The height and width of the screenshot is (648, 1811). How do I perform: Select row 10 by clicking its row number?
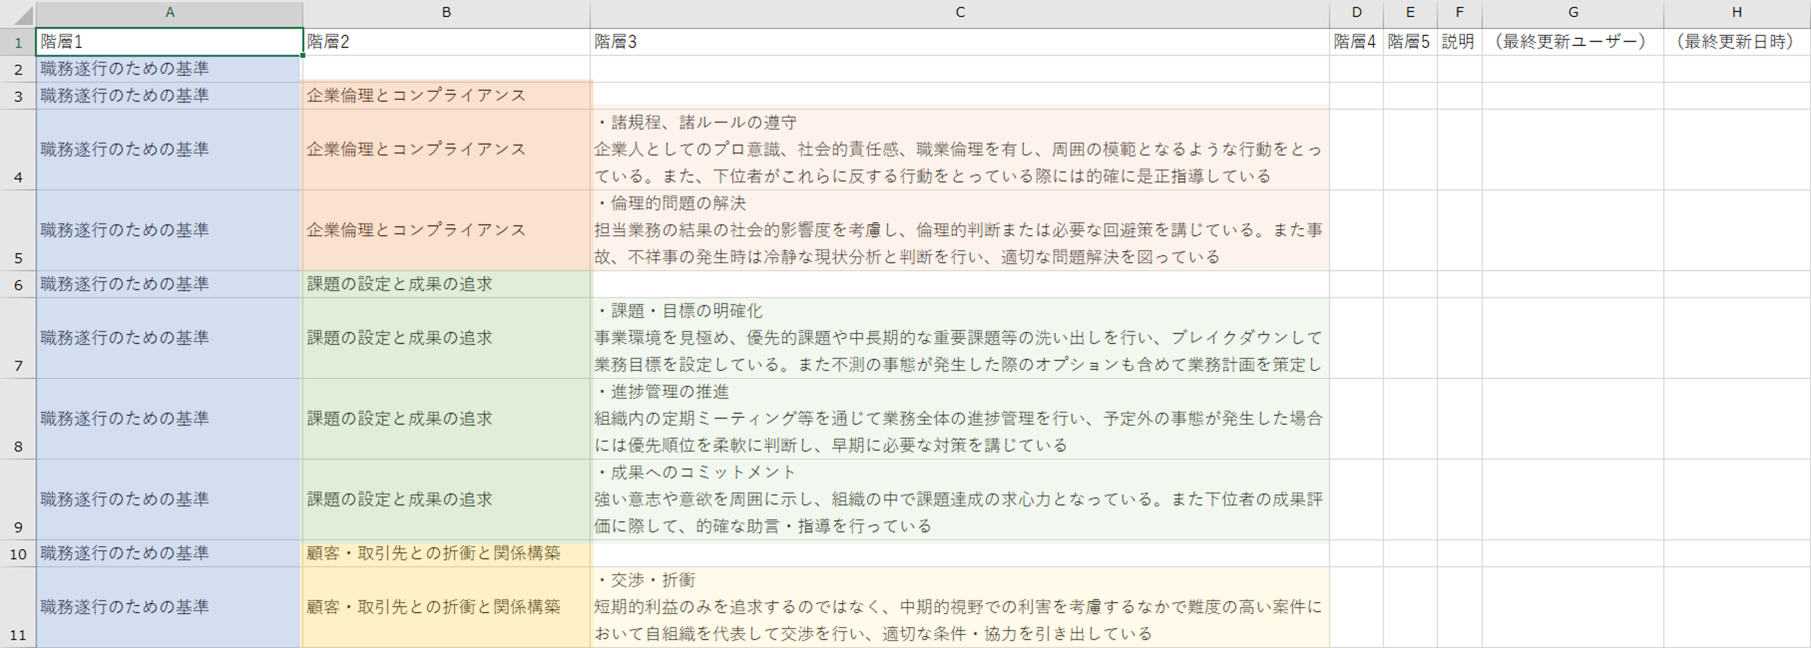coord(18,554)
